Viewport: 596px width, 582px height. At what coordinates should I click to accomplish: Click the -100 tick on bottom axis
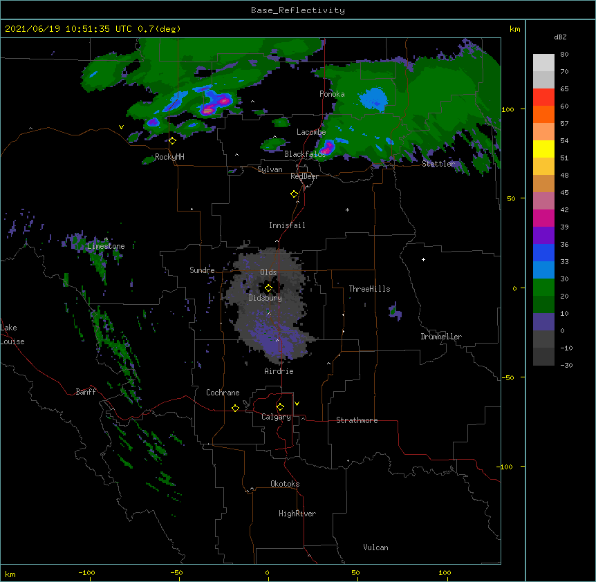tap(86, 572)
